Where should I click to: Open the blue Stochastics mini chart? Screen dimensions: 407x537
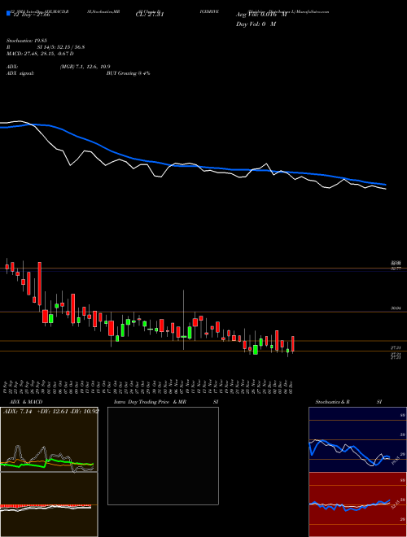click(x=357, y=439)
